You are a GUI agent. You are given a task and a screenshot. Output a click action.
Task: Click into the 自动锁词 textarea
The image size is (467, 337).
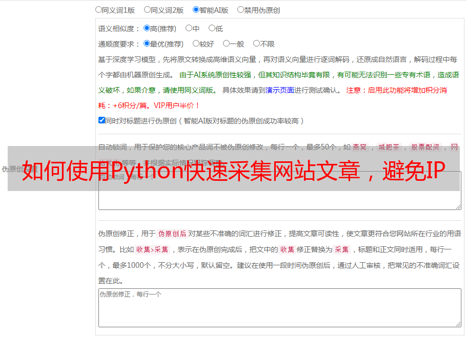point(280,191)
